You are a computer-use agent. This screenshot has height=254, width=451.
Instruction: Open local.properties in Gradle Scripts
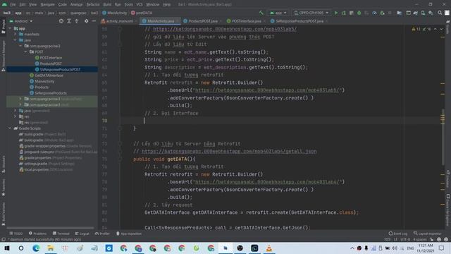point(36,169)
